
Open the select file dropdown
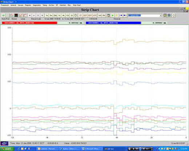[161, 16]
